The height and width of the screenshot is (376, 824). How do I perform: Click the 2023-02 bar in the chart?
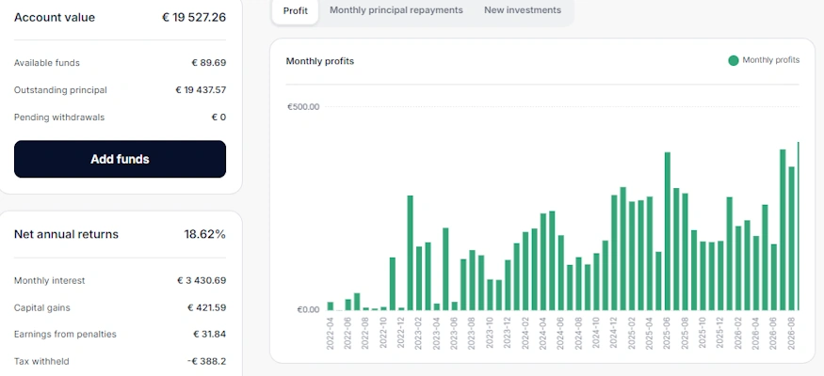tap(419, 278)
